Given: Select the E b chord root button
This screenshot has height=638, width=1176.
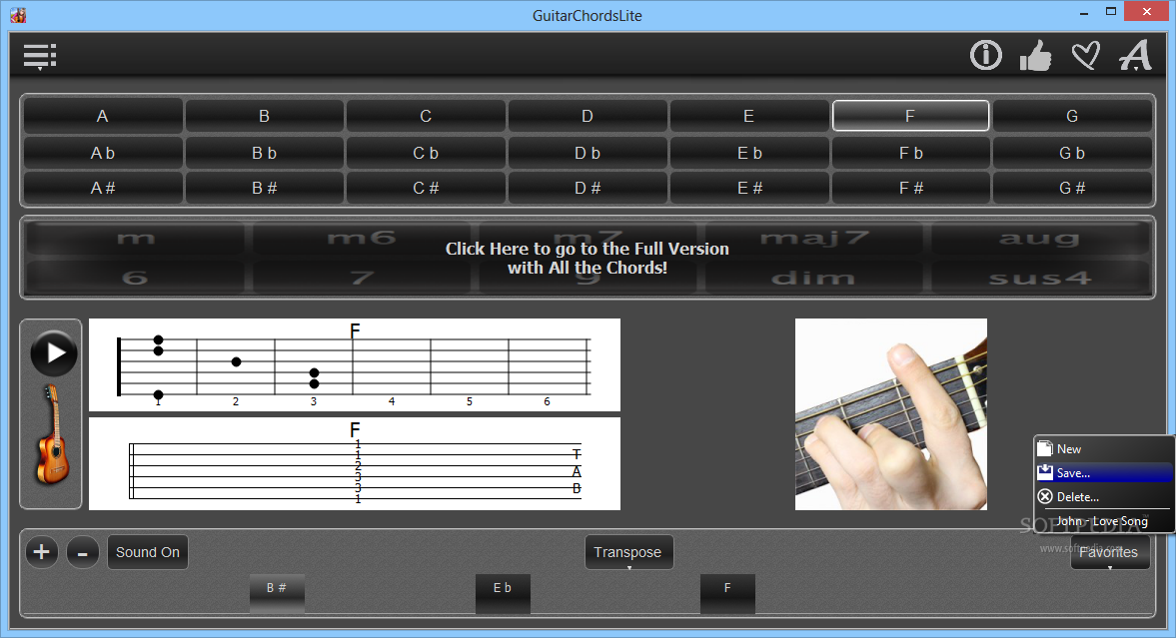Looking at the screenshot, I should coord(748,153).
